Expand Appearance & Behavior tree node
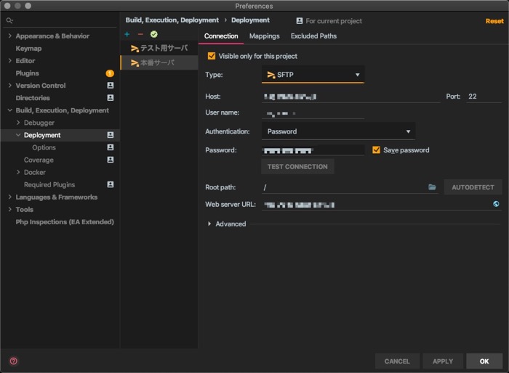Screen dimensions: 509x373 (x=9, y=36)
